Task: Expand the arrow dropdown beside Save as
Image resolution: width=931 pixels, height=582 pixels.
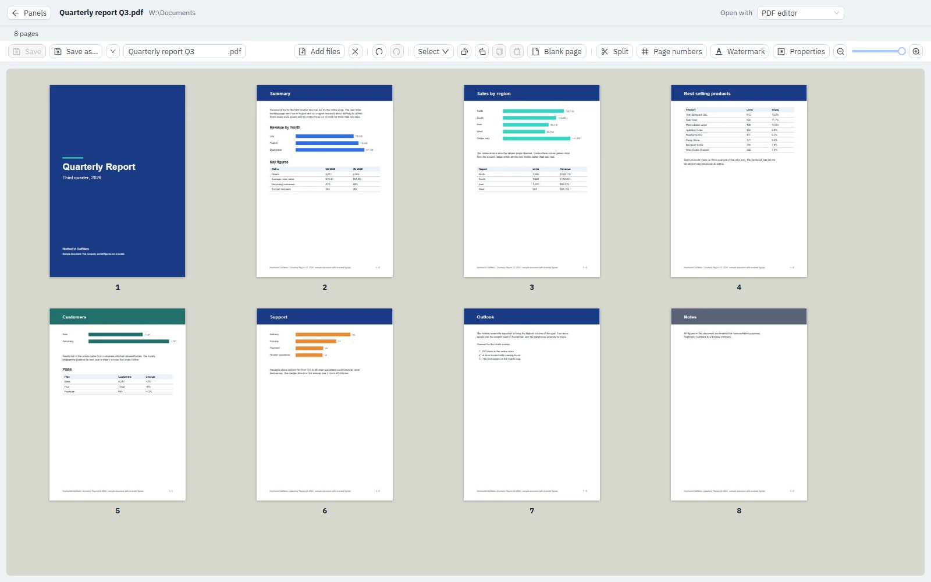Action: point(113,51)
